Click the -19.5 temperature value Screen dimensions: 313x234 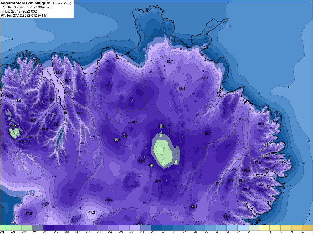click(x=32, y=120)
